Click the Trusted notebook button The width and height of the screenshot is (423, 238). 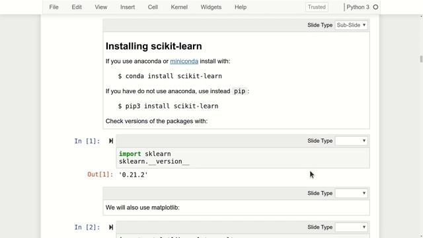[x=317, y=7]
